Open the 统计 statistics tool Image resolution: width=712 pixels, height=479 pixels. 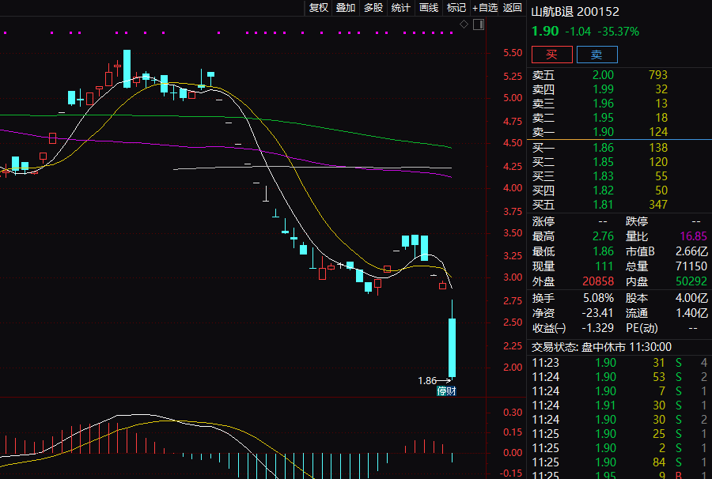click(x=400, y=8)
